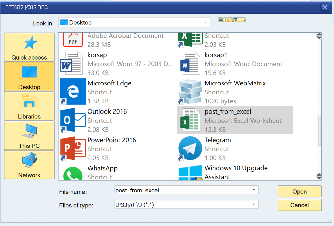
Task: Create a new folder
Action: click(x=230, y=20)
